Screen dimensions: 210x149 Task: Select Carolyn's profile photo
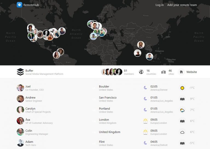click(x=20, y=110)
